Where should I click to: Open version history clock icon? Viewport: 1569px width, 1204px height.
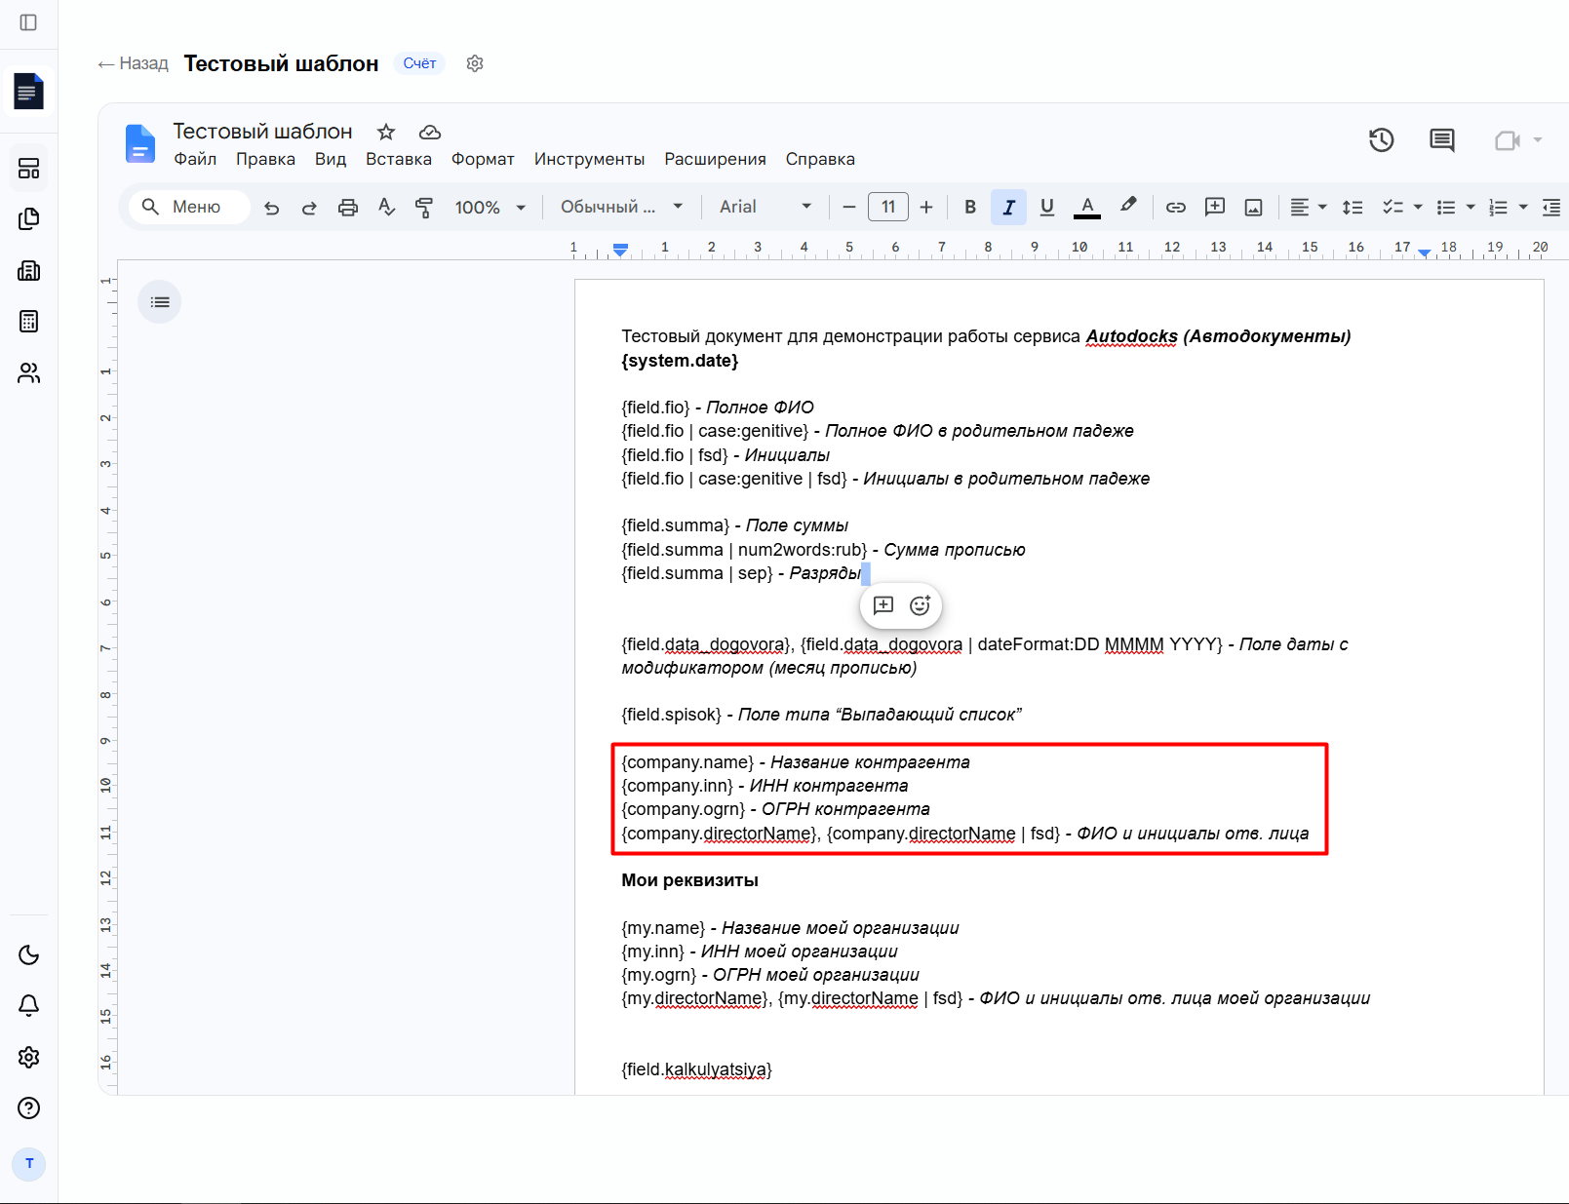[x=1381, y=140]
